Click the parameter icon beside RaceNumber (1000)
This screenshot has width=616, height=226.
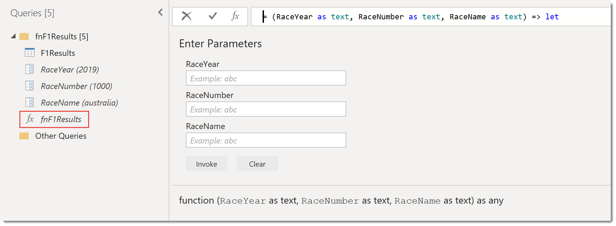pyautogui.click(x=30, y=86)
